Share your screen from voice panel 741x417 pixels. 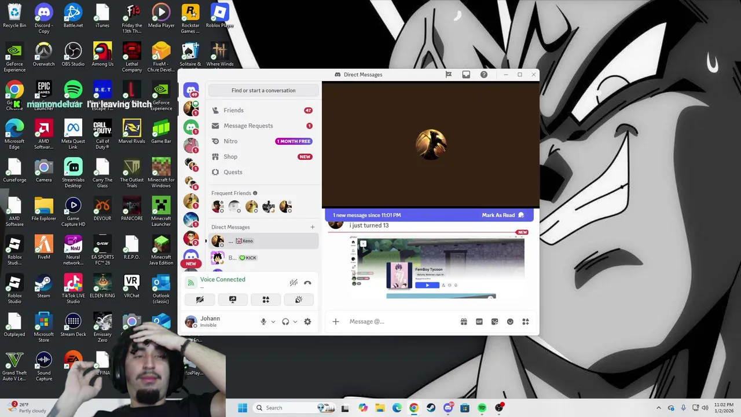[233, 299]
